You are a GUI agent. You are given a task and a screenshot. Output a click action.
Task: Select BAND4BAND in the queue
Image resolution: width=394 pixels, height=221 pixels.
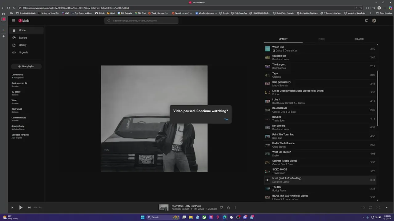[320, 110]
